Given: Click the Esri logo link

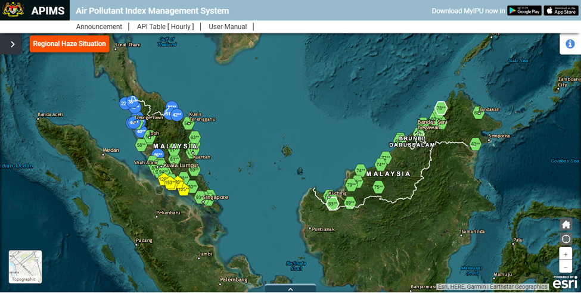Looking at the screenshot, I should pos(564,282).
